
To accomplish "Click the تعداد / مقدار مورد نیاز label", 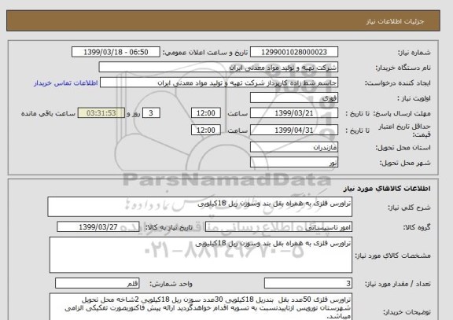I will pyautogui.click(x=398, y=284).
